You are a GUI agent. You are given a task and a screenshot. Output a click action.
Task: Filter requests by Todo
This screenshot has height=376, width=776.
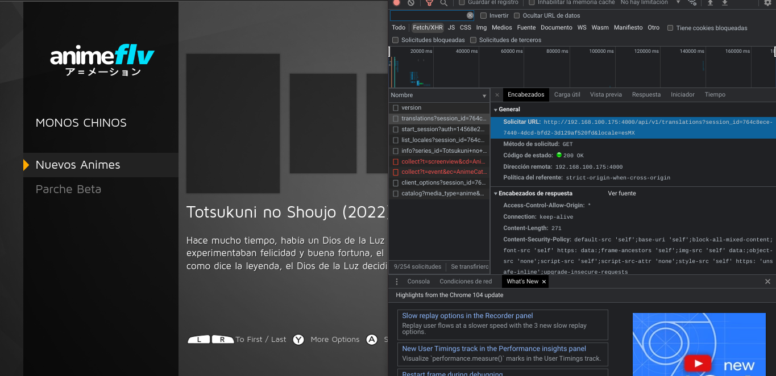click(x=399, y=28)
